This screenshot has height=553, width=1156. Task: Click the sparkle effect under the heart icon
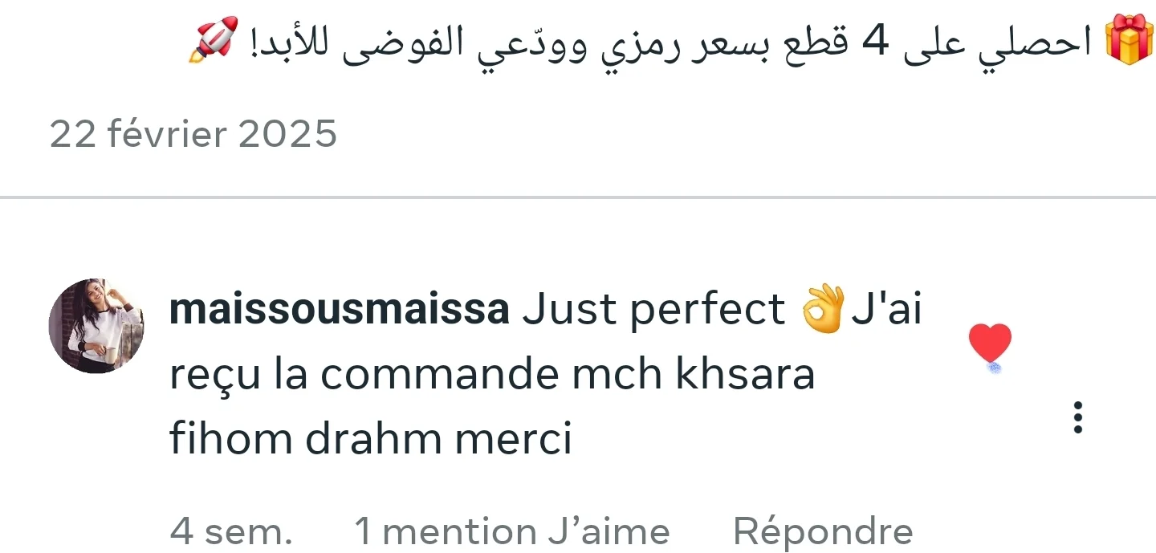[x=995, y=367]
